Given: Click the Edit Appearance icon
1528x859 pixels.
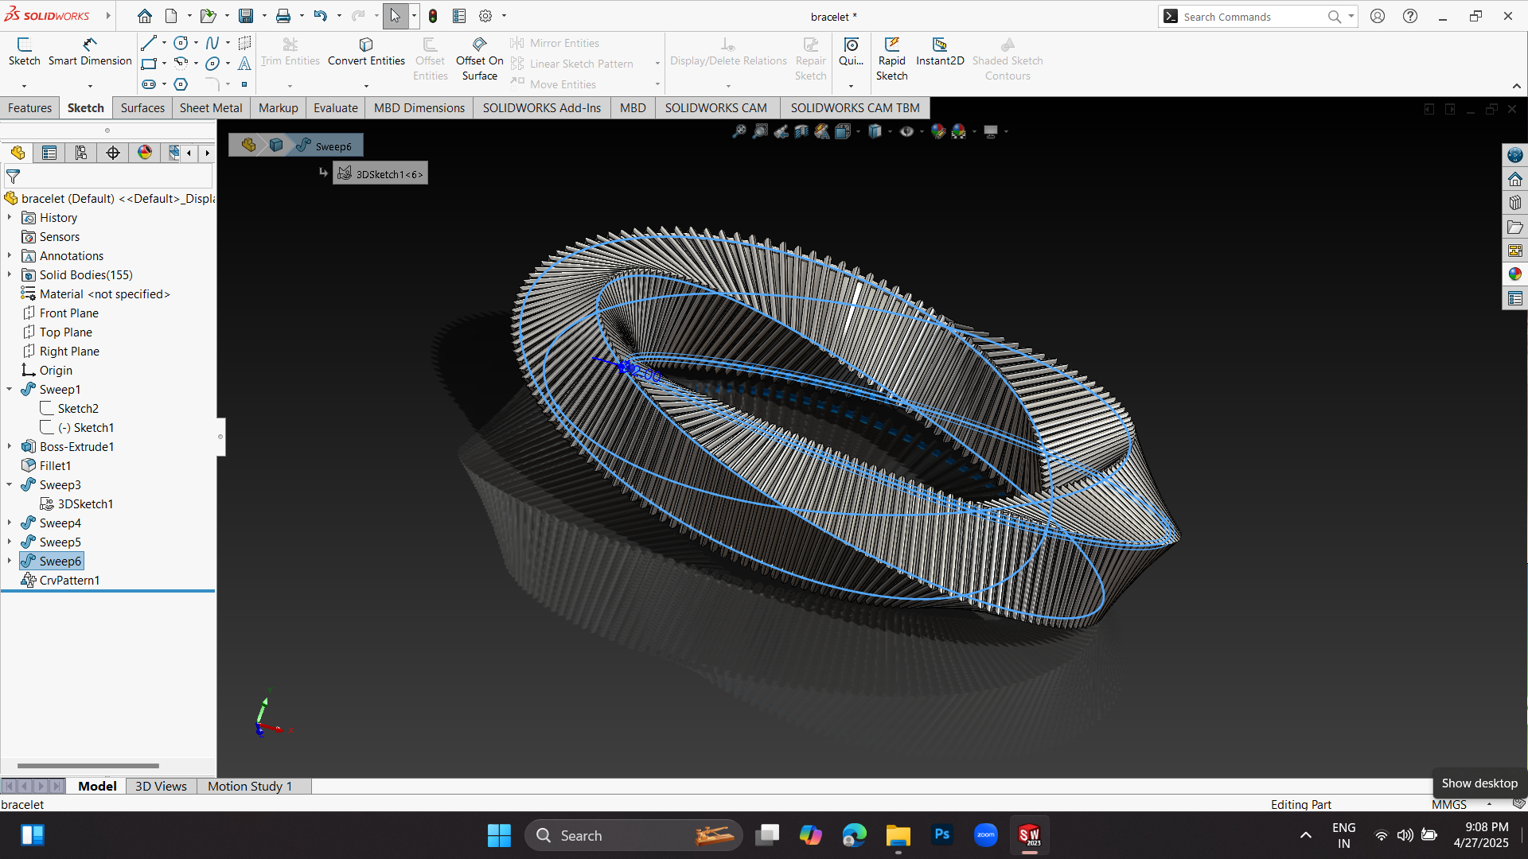Looking at the screenshot, I should [x=938, y=131].
